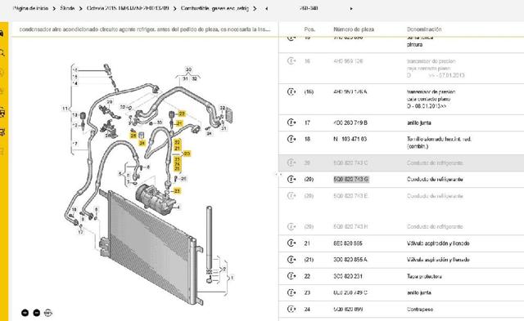Expand chevron after Página de inicio breadcrumb
The image size is (524, 321).
coord(54,9)
